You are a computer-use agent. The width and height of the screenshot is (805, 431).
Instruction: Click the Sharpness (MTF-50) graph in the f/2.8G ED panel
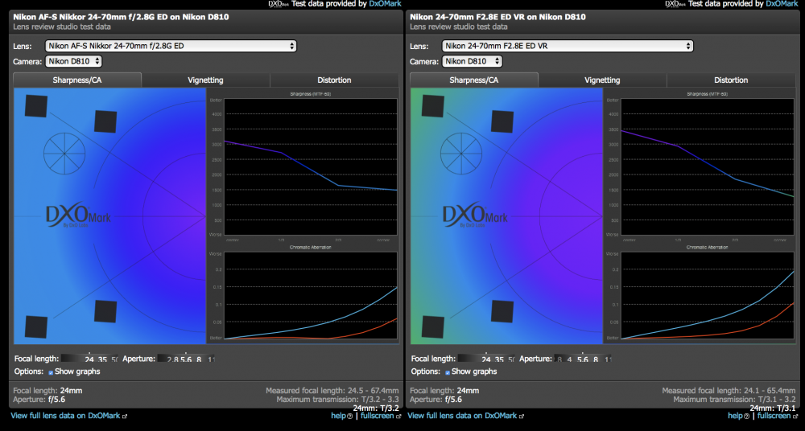point(310,166)
